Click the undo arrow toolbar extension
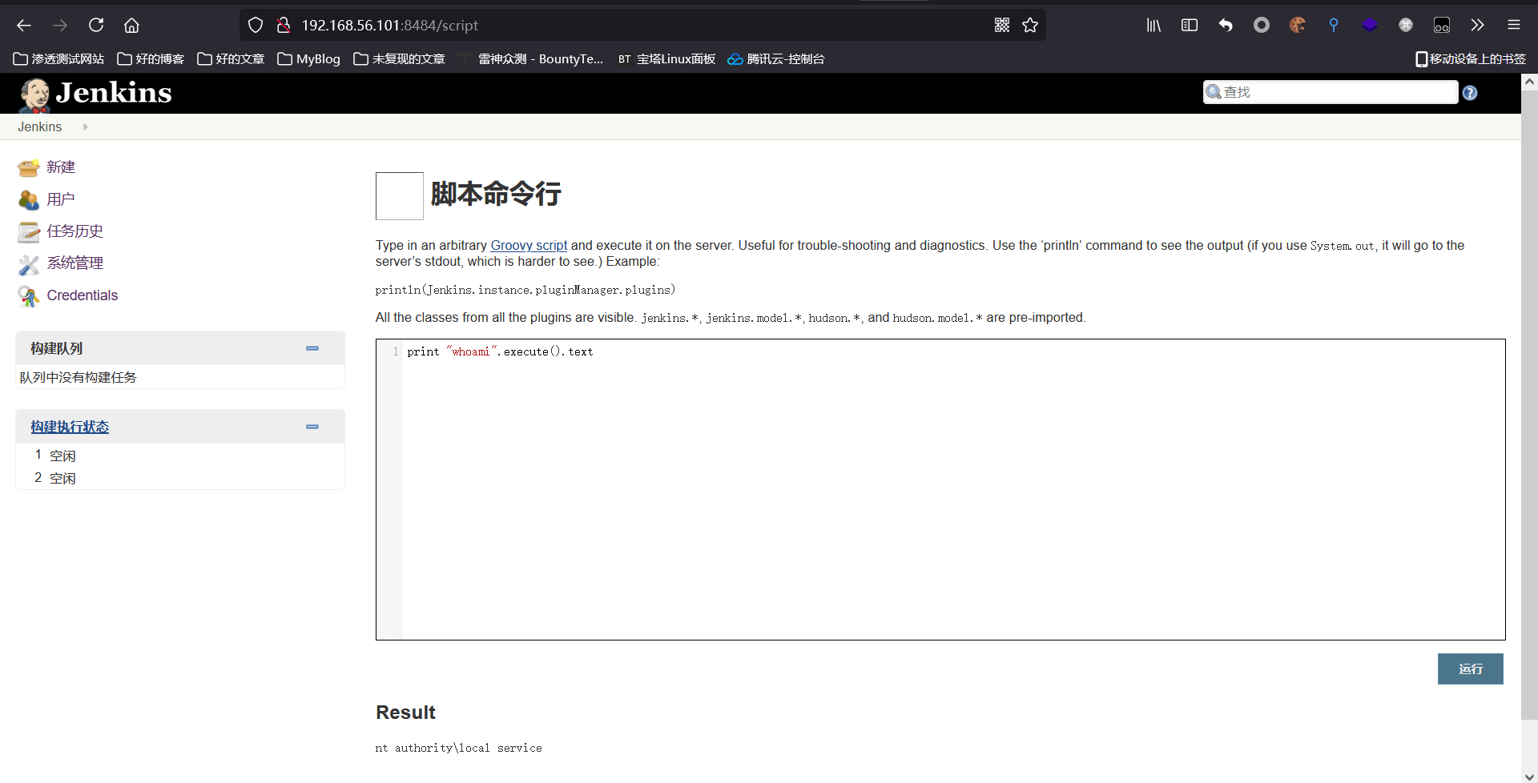The image size is (1538, 783). click(x=1226, y=26)
